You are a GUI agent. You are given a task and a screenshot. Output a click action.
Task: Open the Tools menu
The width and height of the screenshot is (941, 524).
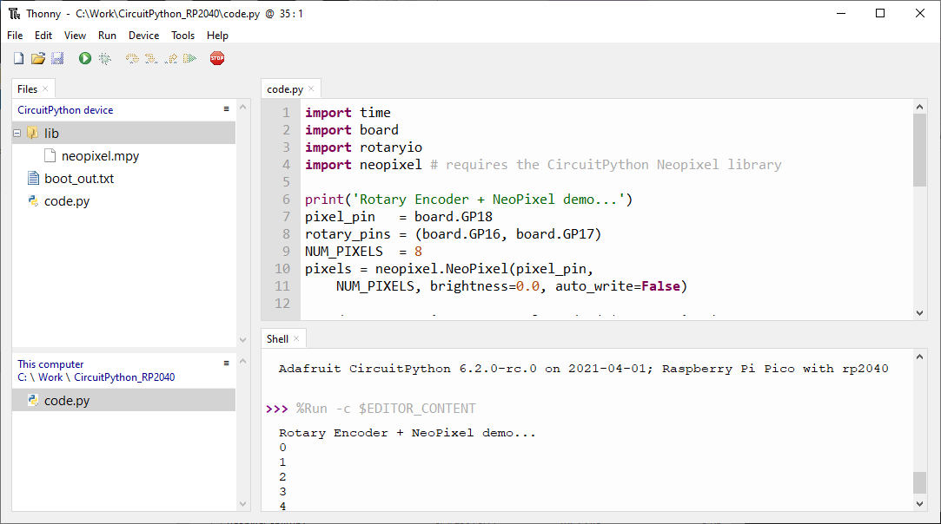182,36
